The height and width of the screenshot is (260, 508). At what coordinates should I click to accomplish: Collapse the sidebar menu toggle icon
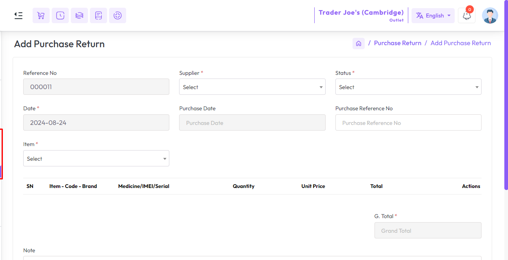18,15
